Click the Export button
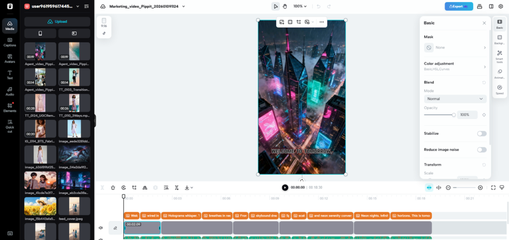This screenshot has height=240, width=509. point(458,6)
